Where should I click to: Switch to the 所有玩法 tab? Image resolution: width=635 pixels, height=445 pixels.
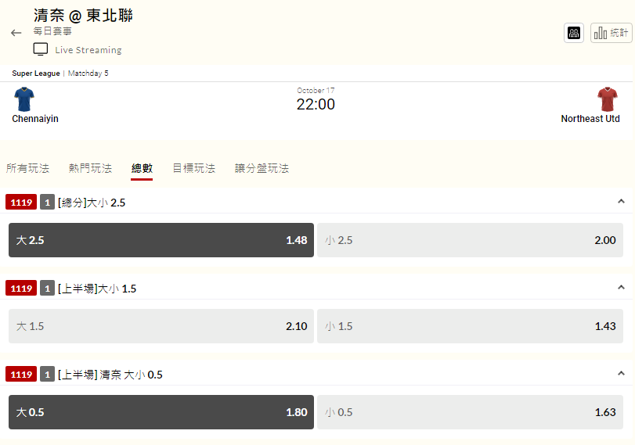[x=27, y=168]
